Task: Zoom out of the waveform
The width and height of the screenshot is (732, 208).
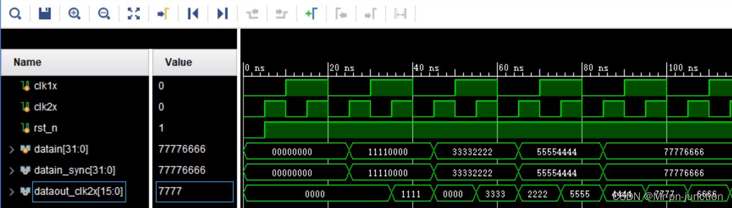Action: (x=104, y=13)
